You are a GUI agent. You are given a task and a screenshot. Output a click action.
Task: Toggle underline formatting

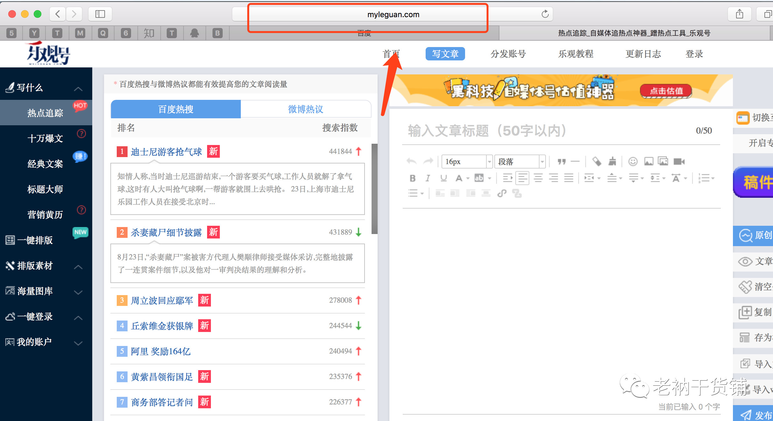[443, 178]
